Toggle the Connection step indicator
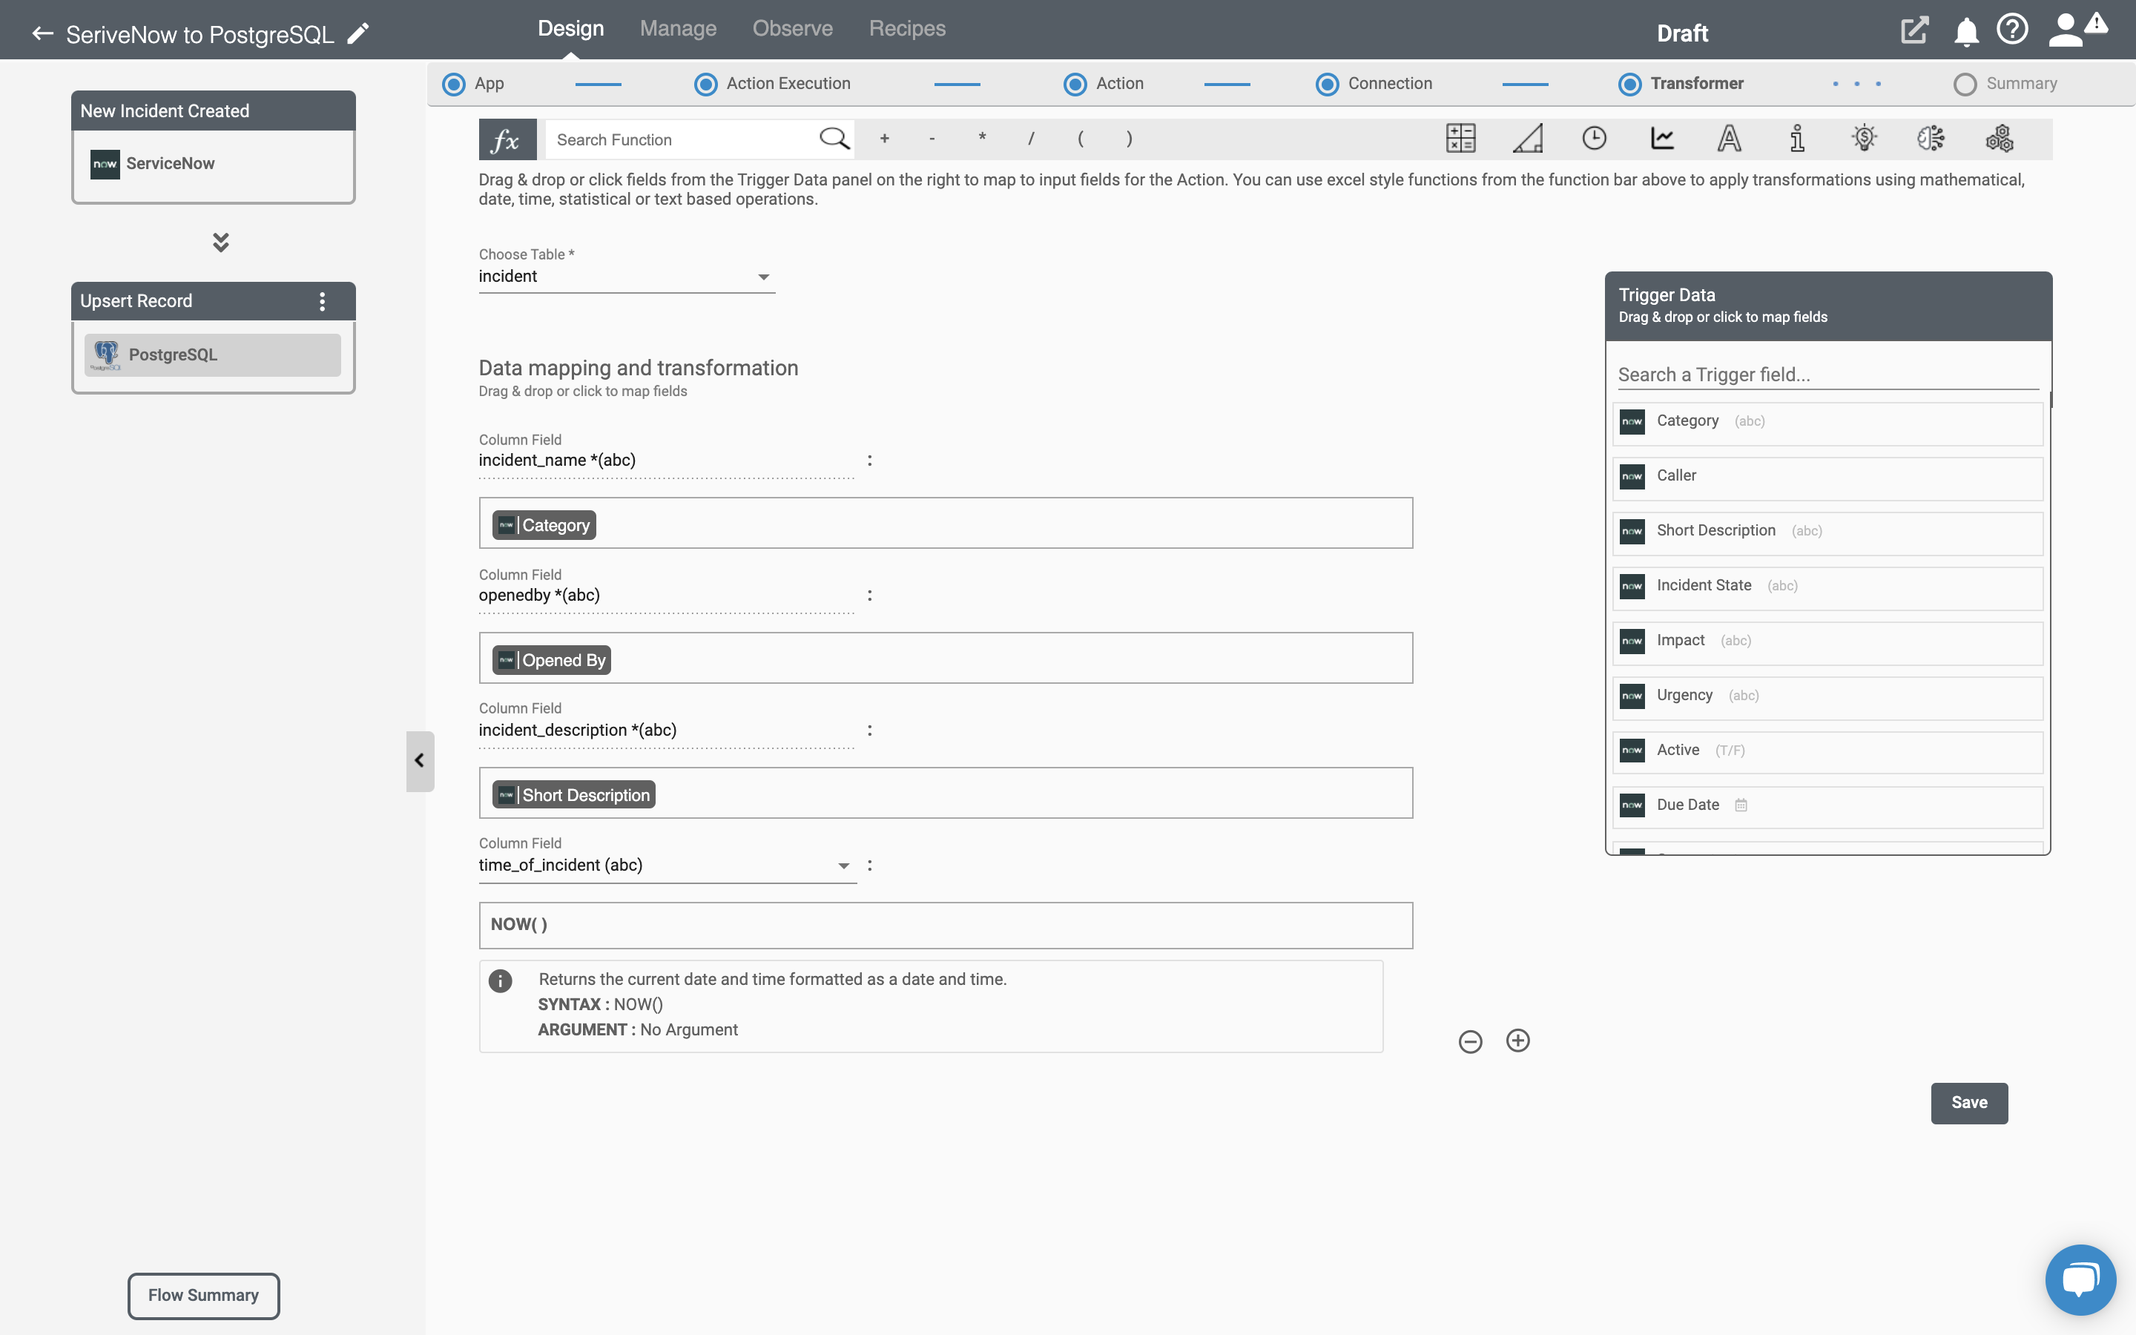The width and height of the screenshot is (2136, 1335). (x=1325, y=83)
